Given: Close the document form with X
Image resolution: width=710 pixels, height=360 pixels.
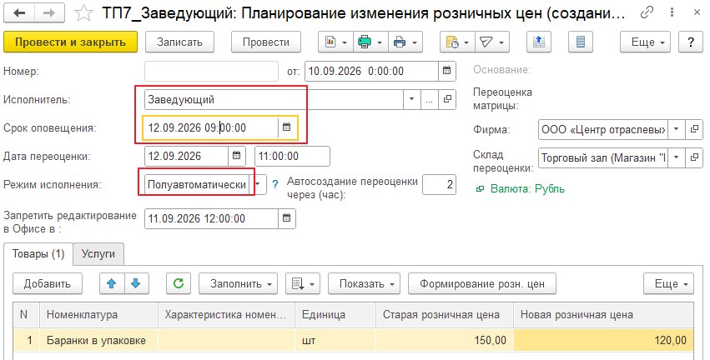Looking at the screenshot, I should pos(697,12).
